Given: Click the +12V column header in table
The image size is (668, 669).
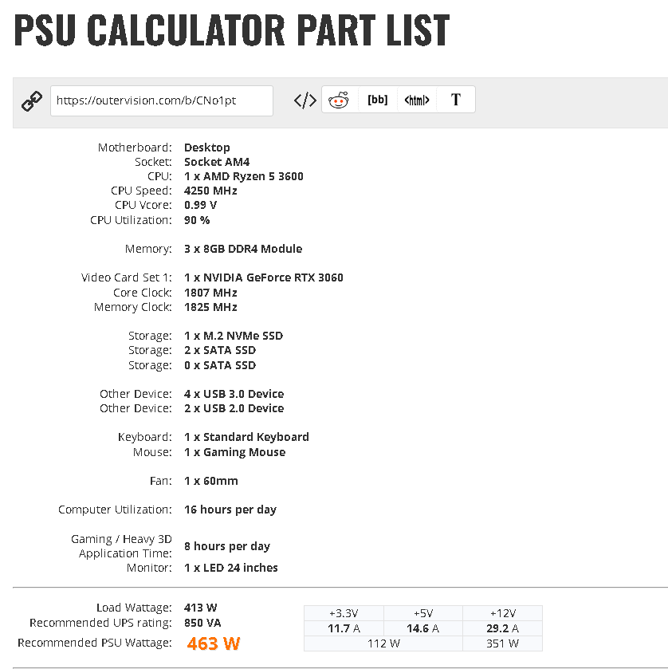Looking at the screenshot, I should [502, 613].
